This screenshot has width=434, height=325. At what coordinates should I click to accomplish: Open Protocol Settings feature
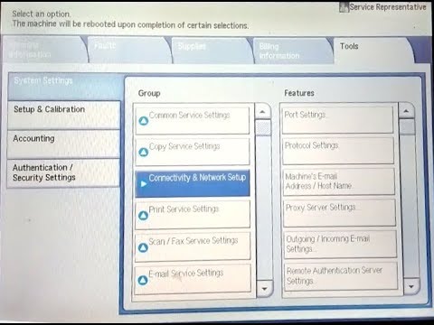[338, 151]
